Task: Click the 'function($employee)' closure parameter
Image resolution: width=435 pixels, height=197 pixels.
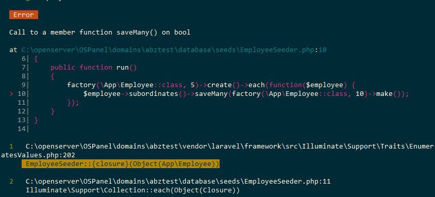Action: (309, 85)
